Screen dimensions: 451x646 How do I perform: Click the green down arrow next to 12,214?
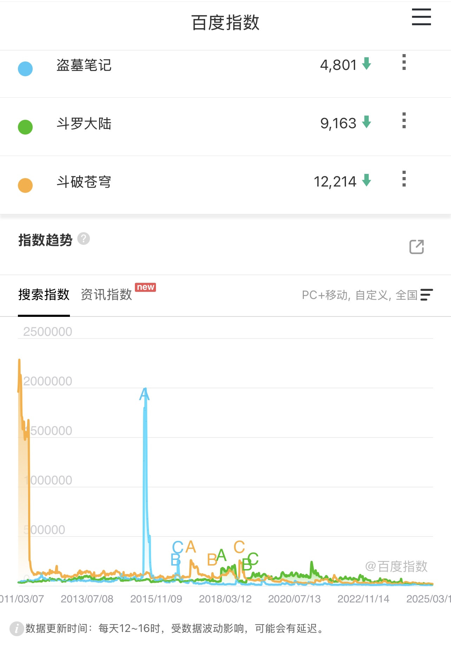click(x=366, y=180)
